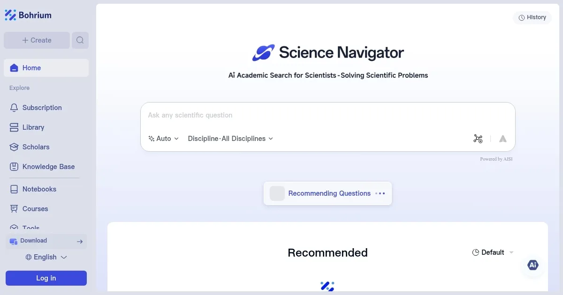Screen dimensions: 563x295
Task: Click the knowledge graph icon in search box
Action: (x=478, y=139)
